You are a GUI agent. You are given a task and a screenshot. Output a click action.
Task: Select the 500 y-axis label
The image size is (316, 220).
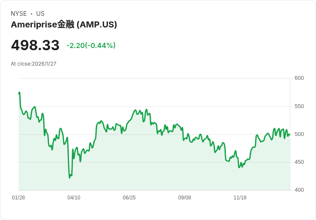299,134
